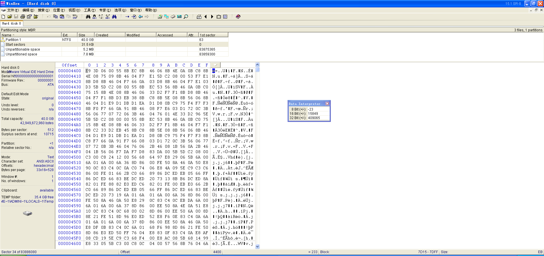This screenshot has height=256, width=544.
Task: Click the Open folder toolbar icon
Action: [10, 17]
